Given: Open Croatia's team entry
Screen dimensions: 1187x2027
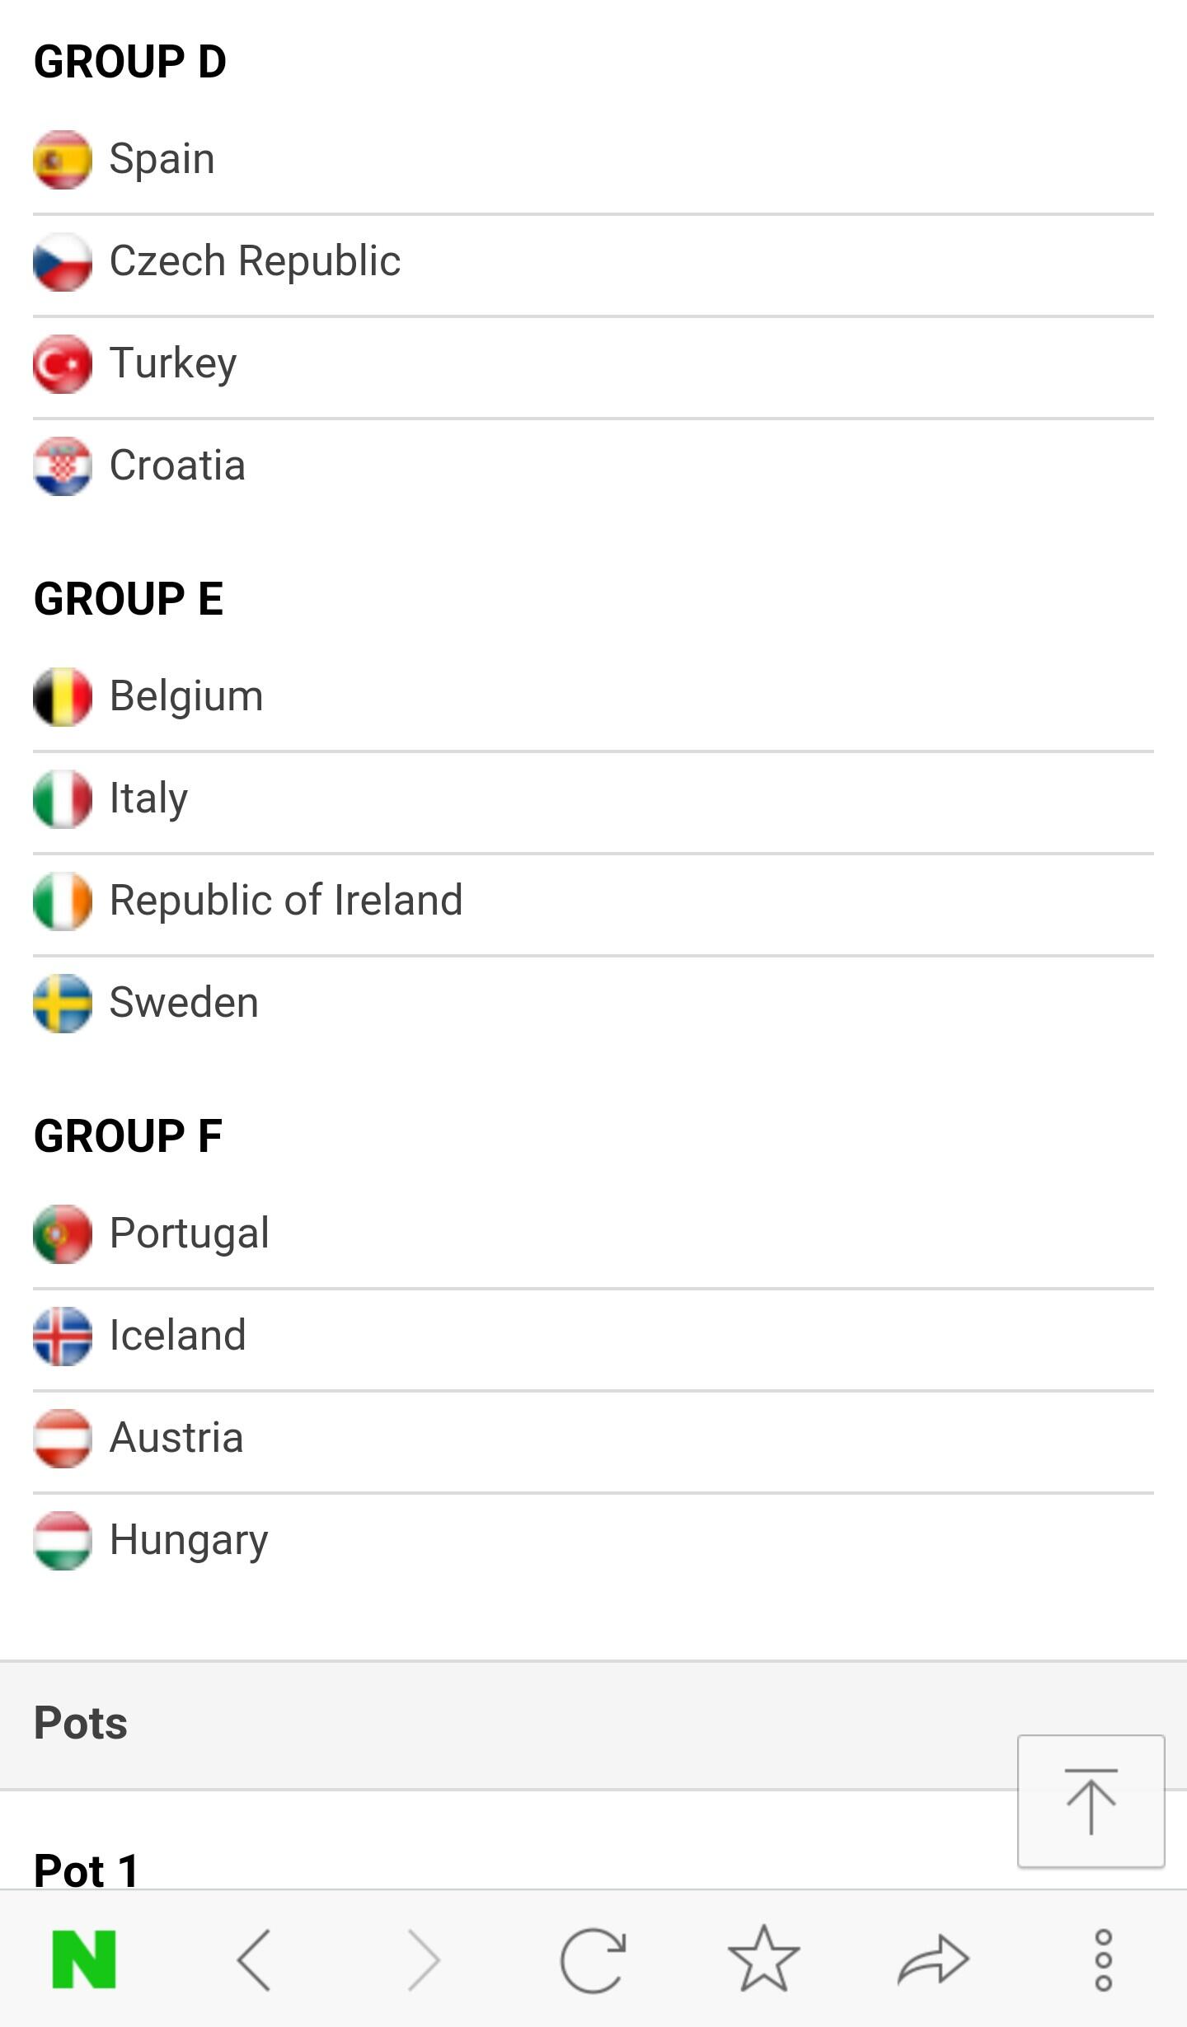Looking at the screenshot, I should click(x=177, y=466).
